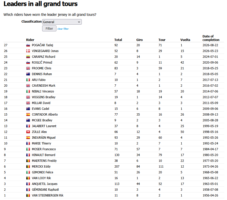Click French flag beside MARIE Thierry

pos(28,143)
